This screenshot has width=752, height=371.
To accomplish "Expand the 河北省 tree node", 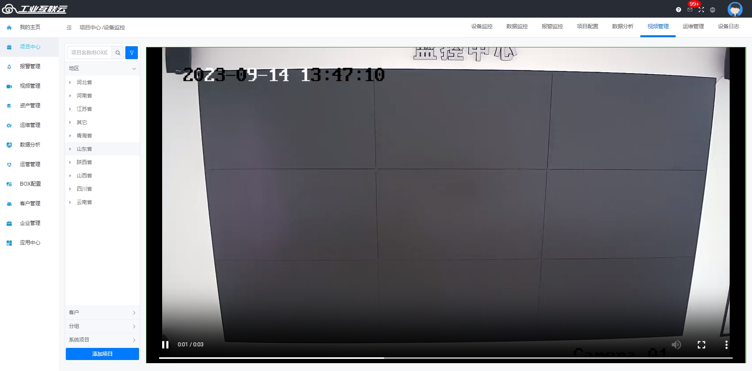I will click(x=70, y=82).
